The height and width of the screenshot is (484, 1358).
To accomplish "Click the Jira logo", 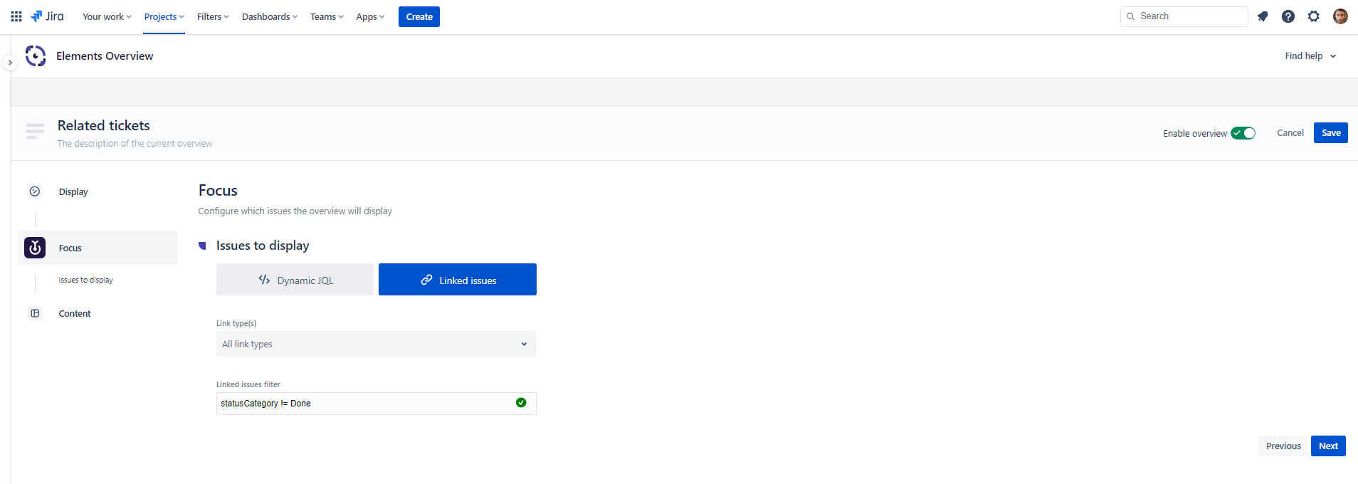I will (47, 16).
